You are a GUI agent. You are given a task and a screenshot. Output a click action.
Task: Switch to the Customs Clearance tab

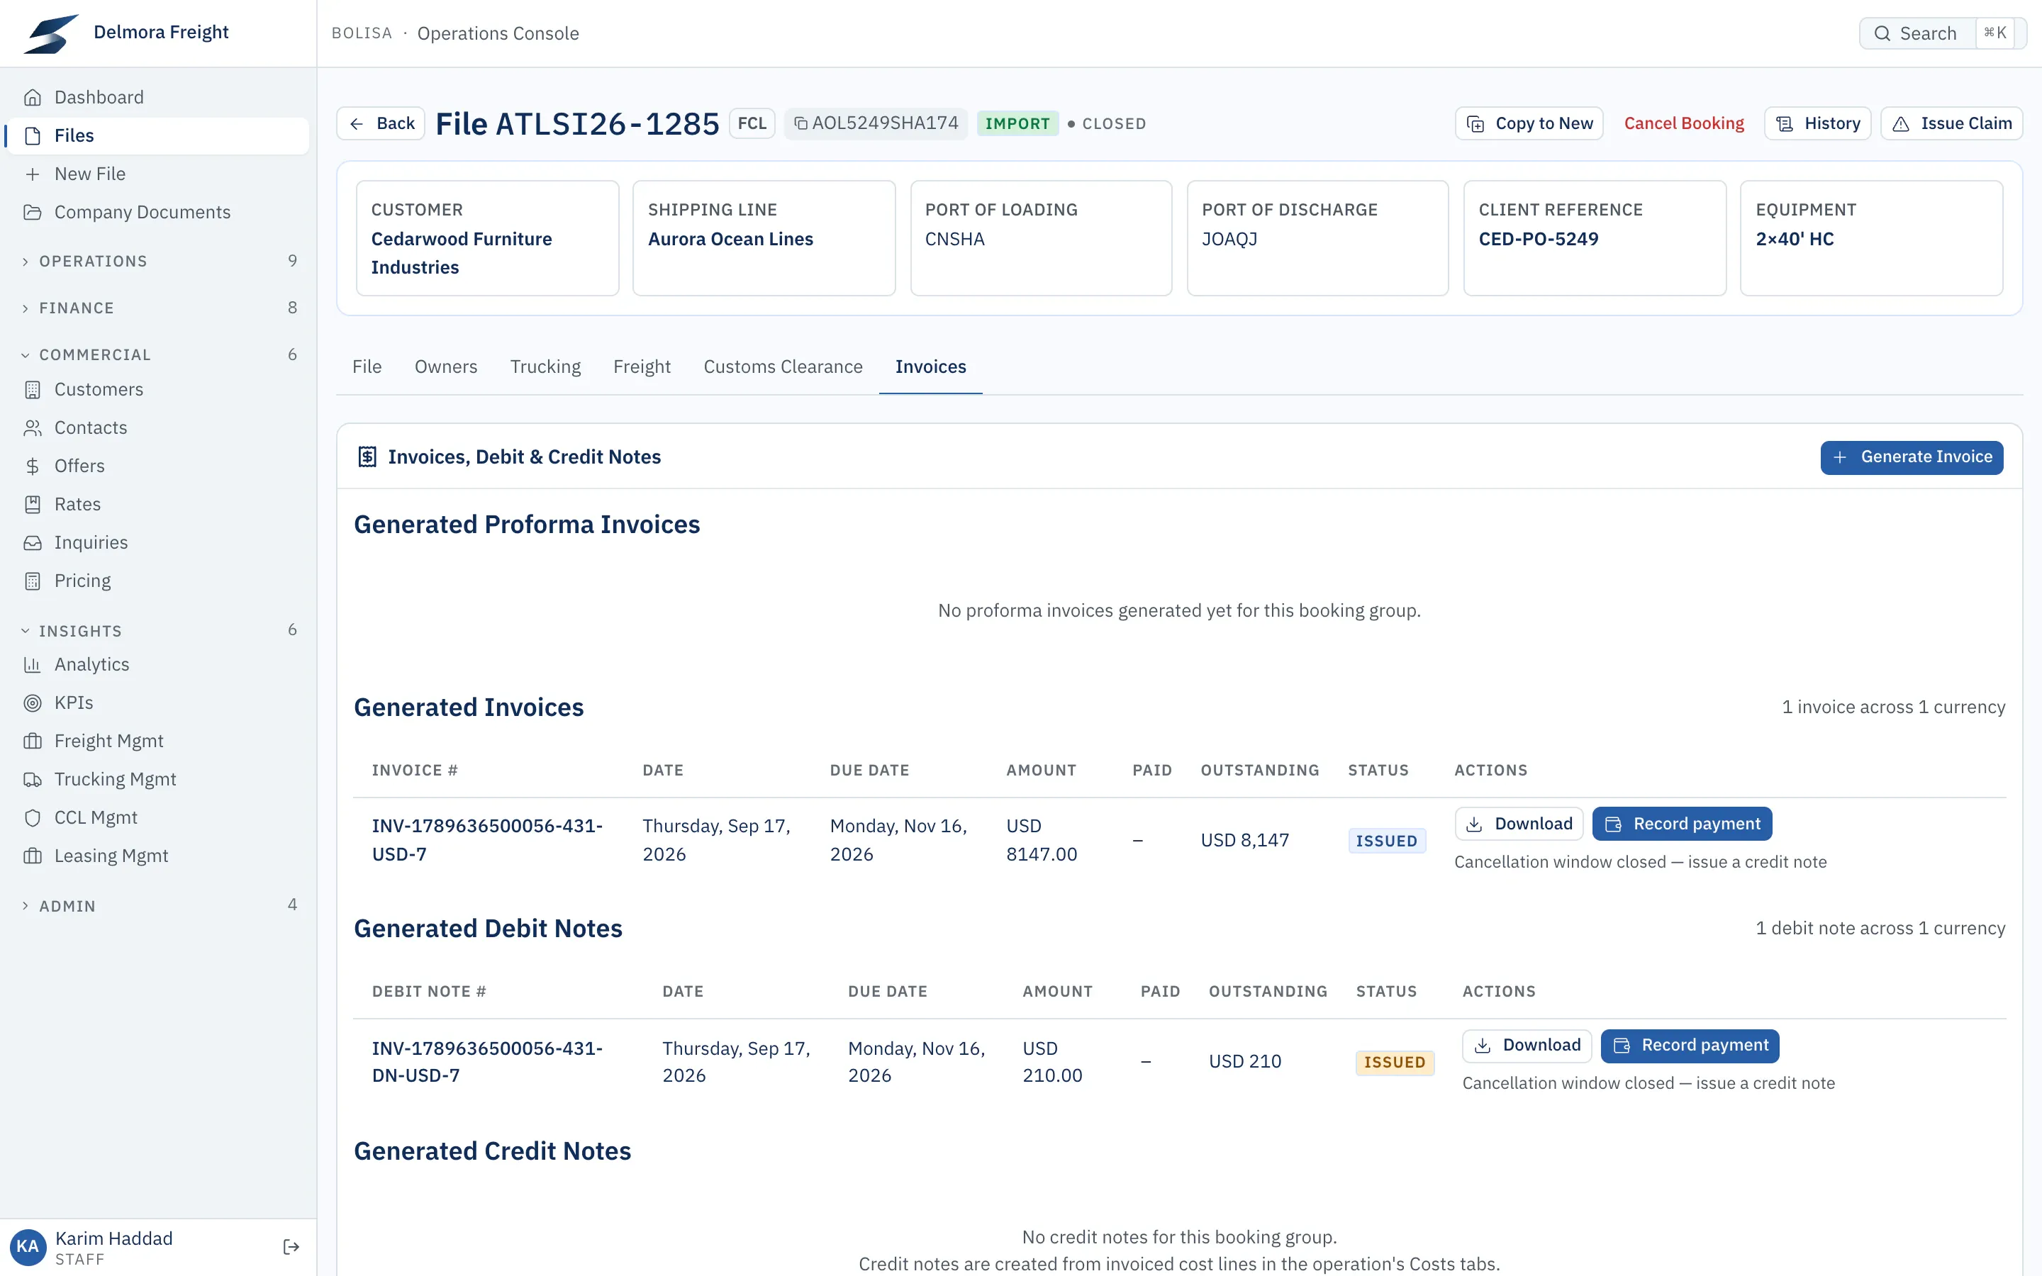[783, 366]
